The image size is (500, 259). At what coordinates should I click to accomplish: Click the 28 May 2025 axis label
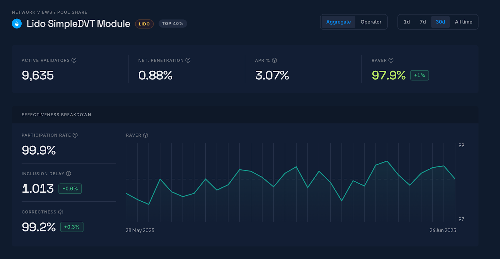point(140,230)
